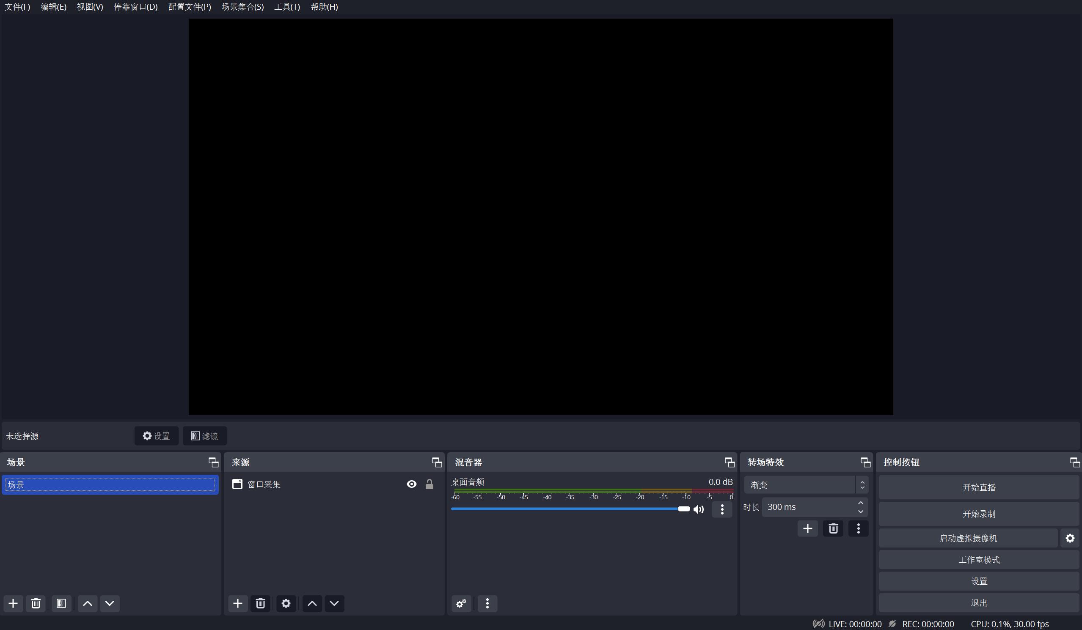Open source properties gear in Sources toolbar

pyautogui.click(x=286, y=603)
